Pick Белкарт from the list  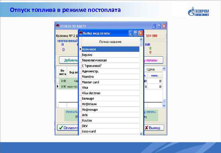110,99
